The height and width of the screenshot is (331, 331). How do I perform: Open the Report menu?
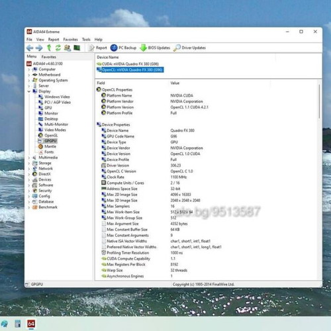pyautogui.click(x=54, y=40)
